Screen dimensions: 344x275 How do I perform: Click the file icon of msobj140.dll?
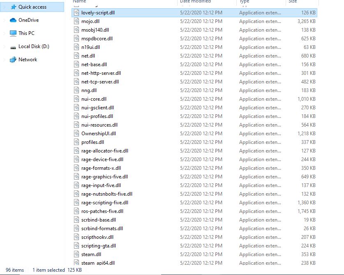76,30
